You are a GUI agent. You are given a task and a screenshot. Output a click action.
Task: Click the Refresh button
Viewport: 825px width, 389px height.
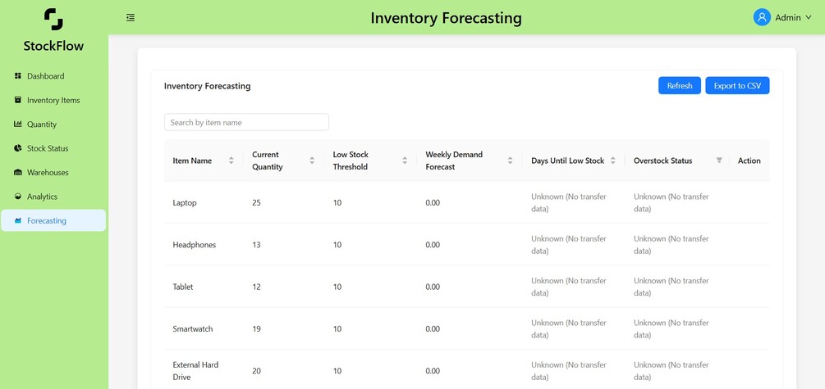[680, 85]
